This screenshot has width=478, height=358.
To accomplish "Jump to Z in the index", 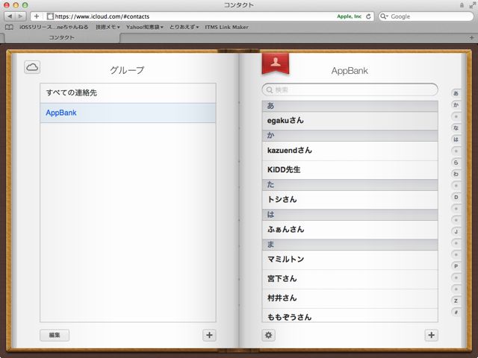I will tap(456, 301).
